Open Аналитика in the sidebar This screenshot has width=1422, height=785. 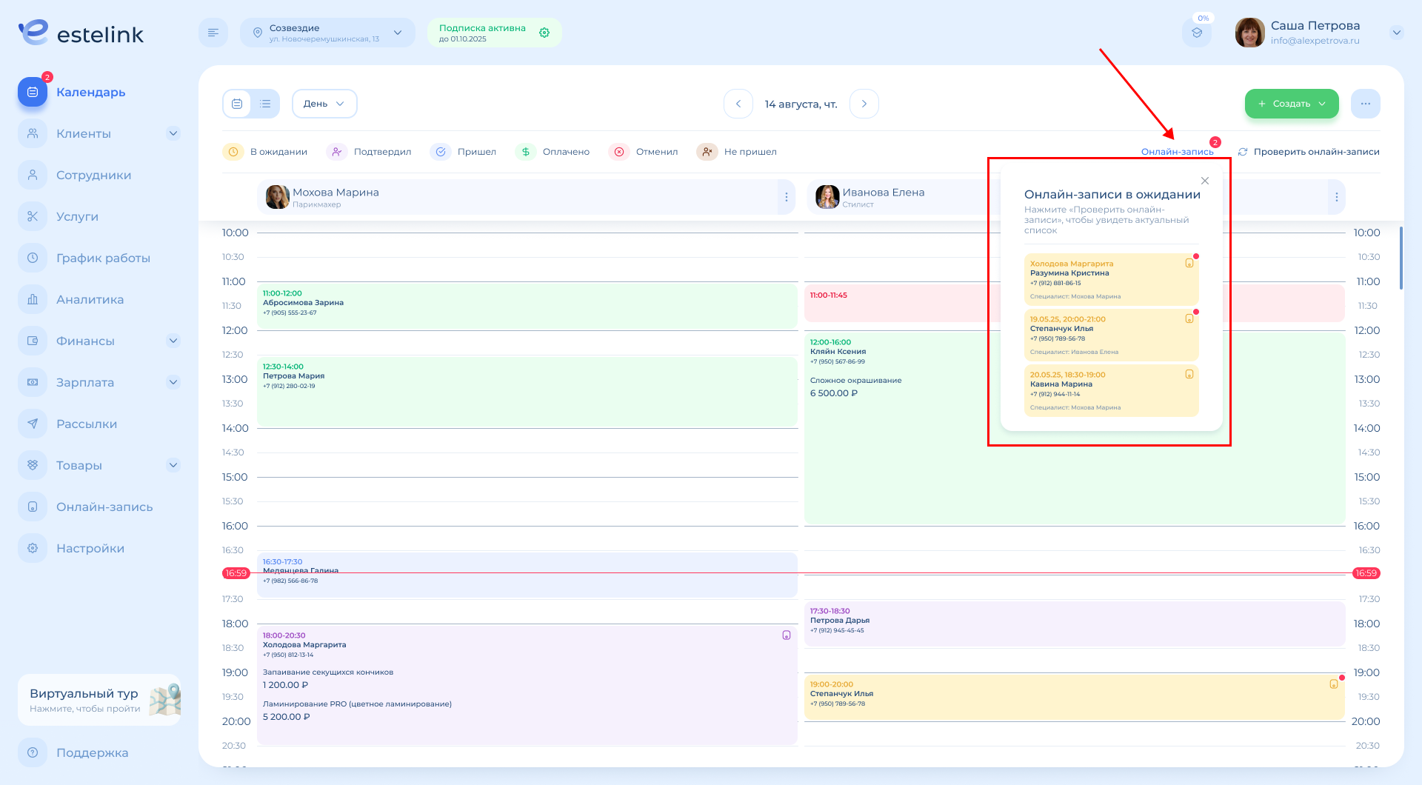(90, 299)
